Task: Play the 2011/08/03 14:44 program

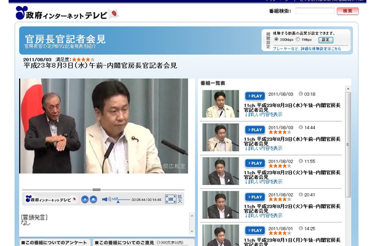Action: point(255,130)
